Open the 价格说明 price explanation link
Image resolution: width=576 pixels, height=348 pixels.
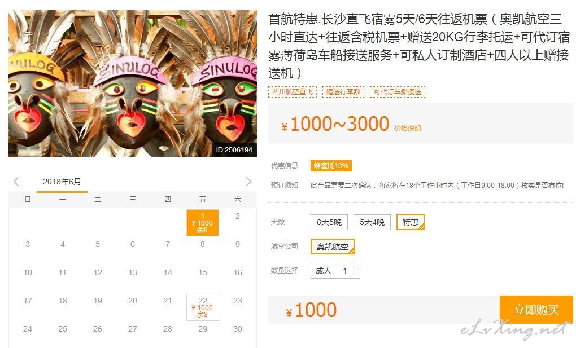407,128
